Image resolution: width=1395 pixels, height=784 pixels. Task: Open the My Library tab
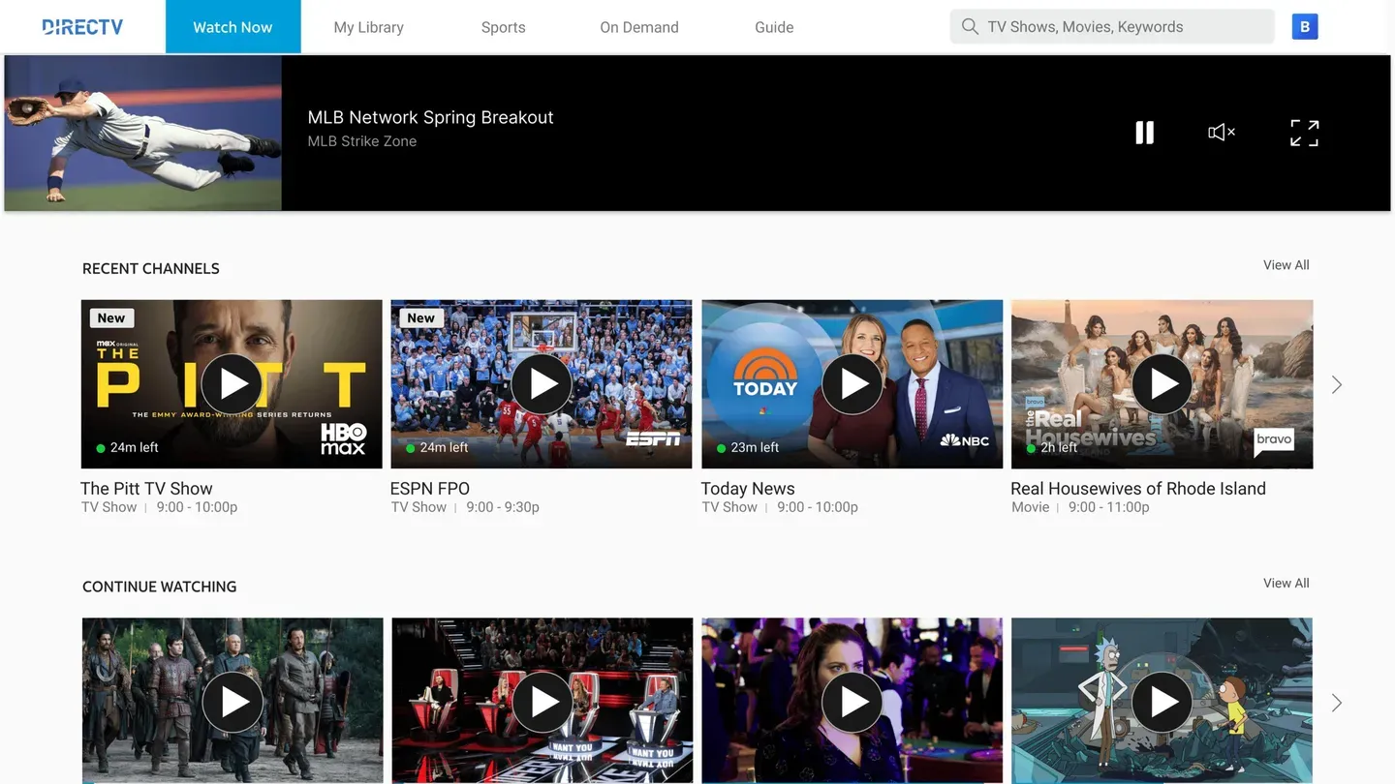click(369, 27)
